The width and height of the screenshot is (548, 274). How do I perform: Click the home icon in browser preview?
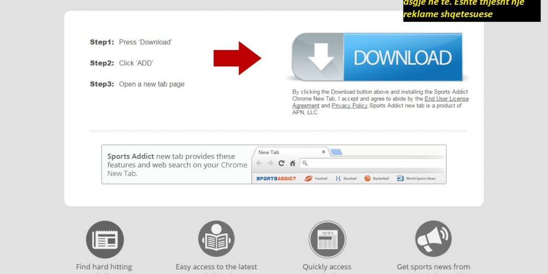[292, 163]
